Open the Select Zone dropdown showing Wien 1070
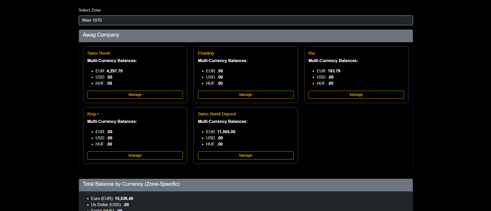Screen dimensions: 491x211 coord(246,20)
